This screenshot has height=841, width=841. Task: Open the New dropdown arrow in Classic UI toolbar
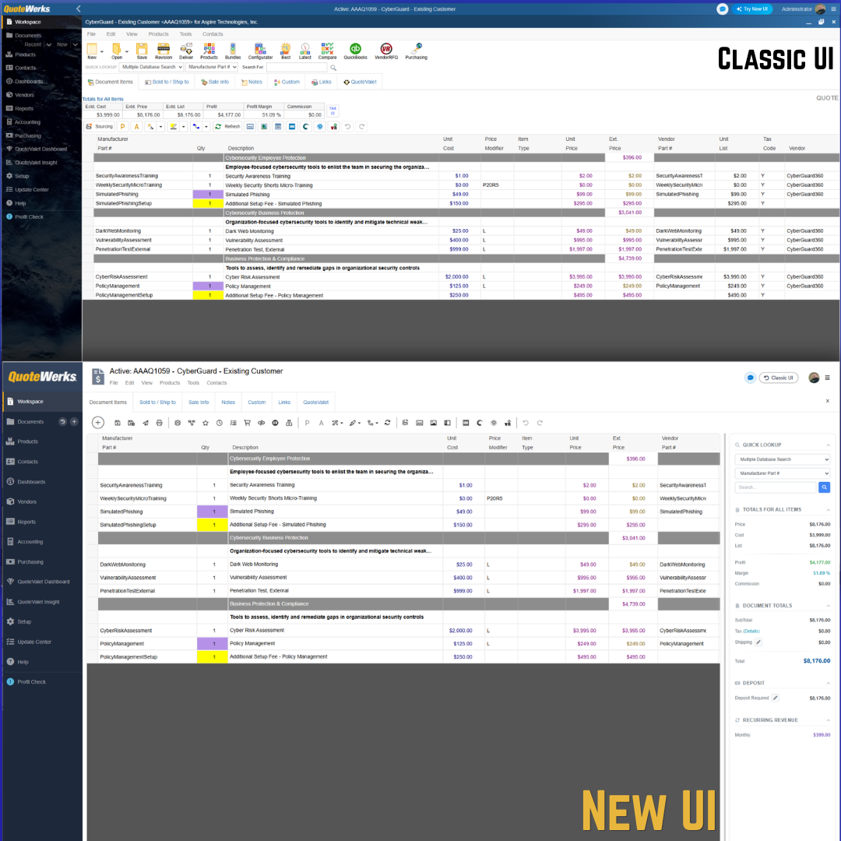[x=101, y=52]
